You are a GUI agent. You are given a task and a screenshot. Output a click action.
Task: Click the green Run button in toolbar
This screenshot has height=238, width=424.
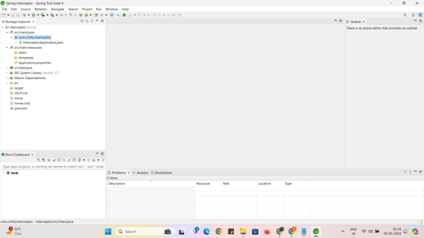coord(34,15)
